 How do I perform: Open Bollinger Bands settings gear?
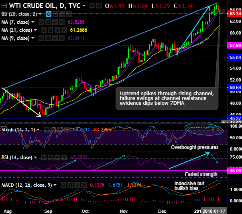[x=55, y=14]
